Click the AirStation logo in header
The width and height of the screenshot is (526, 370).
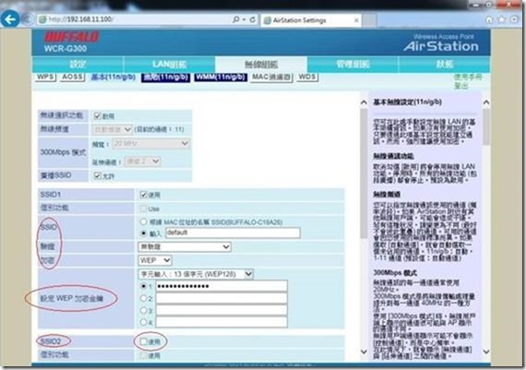[441, 46]
